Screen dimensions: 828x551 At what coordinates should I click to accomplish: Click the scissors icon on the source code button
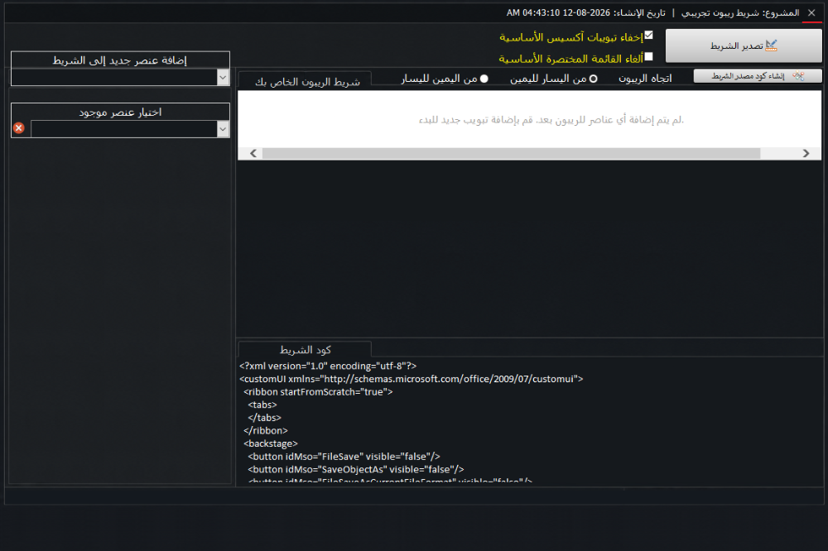(x=798, y=76)
